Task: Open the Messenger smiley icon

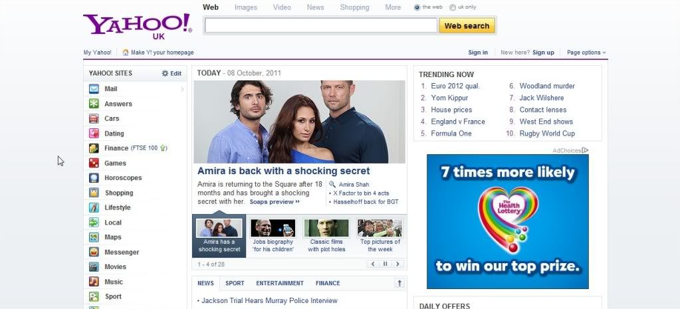Action: 94,252
